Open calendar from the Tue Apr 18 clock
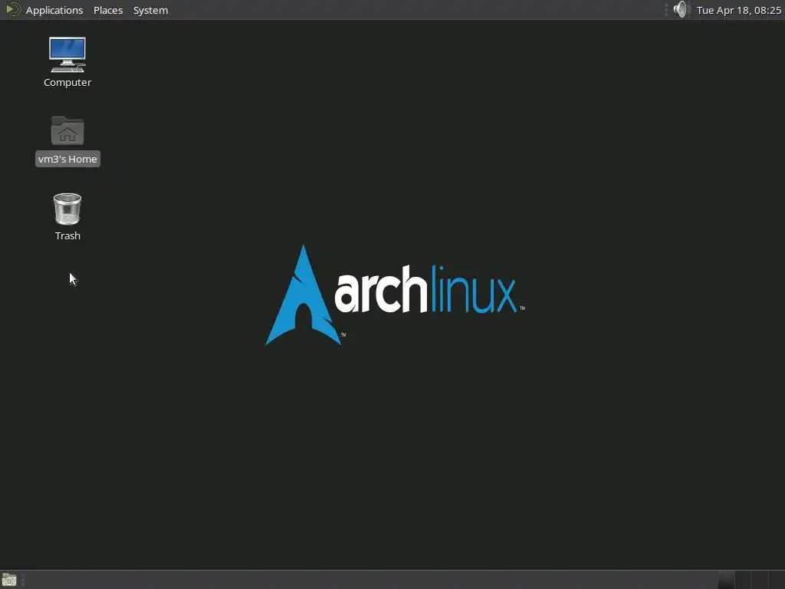 [738, 10]
